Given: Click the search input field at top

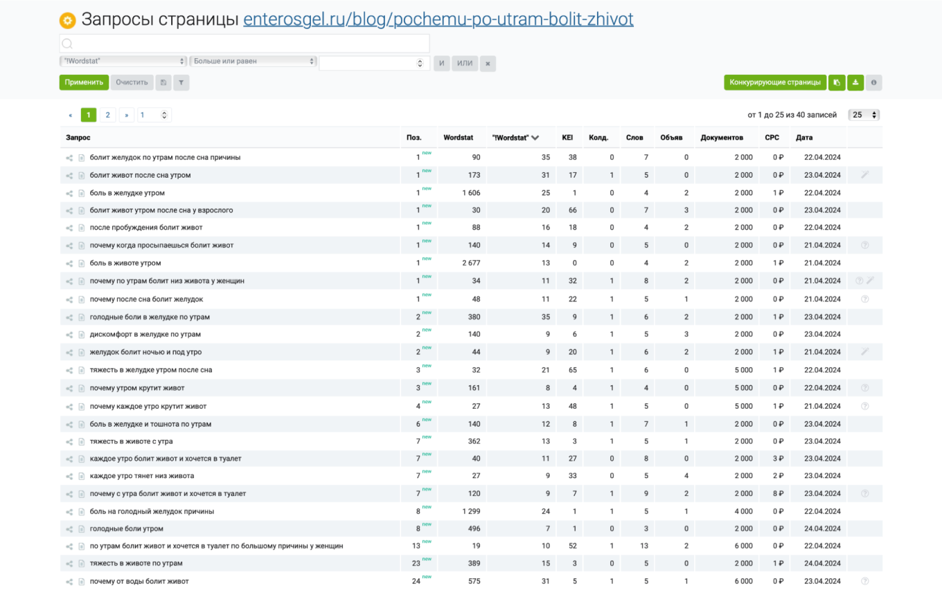Looking at the screenshot, I should pyautogui.click(x=245, y=44).
